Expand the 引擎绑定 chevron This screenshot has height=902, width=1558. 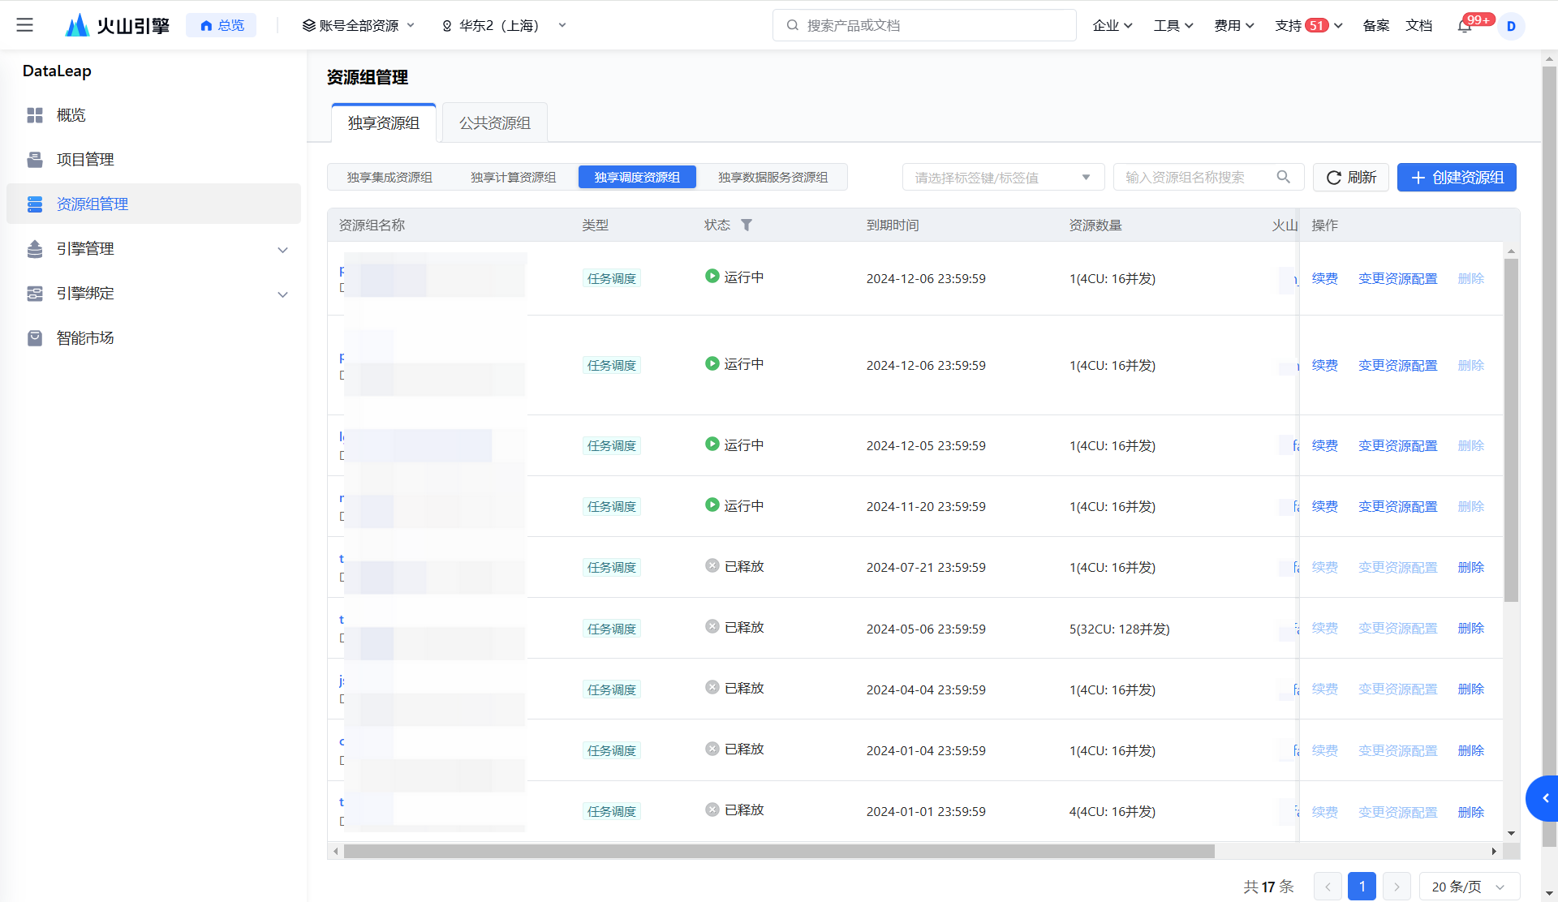282,294
